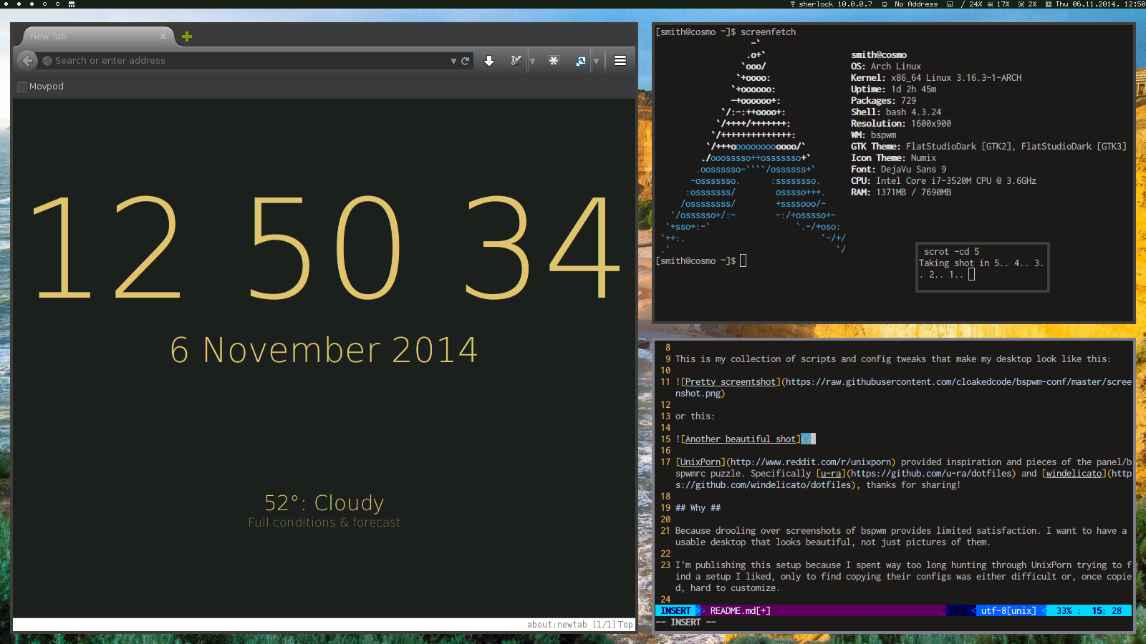
Task: Click Another beautiful shot link text
Action: [741, 439]
